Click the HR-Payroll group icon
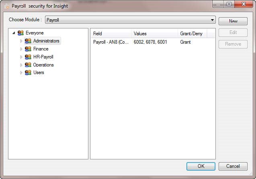256x179 pixels. pos(28,57)
